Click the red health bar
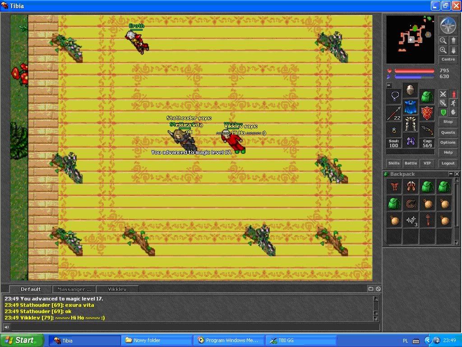 (414, 71)
